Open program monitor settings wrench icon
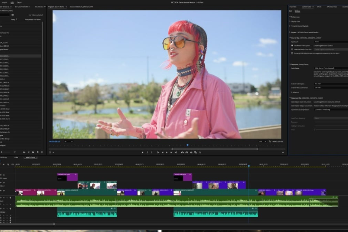 (x=270, y=142)
